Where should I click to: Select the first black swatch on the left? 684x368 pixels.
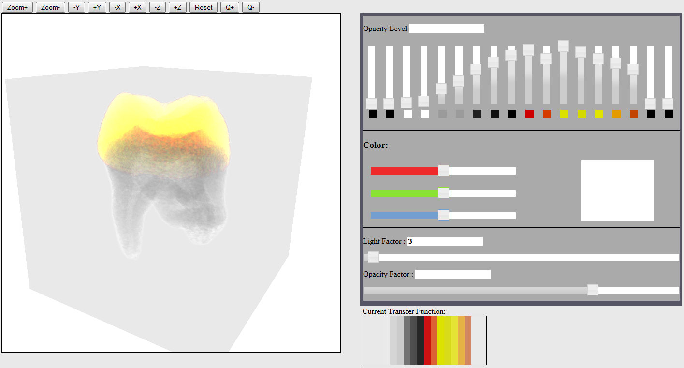373,114
